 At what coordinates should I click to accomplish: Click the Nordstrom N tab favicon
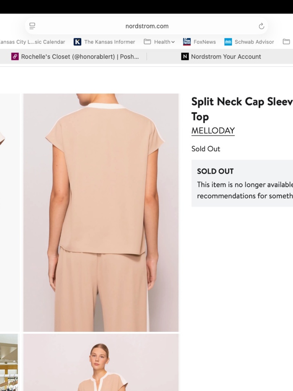click(x=185, y=57)
